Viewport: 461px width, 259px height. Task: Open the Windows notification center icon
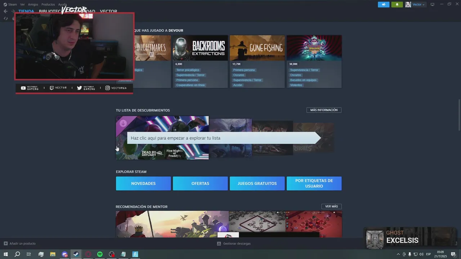453,254
